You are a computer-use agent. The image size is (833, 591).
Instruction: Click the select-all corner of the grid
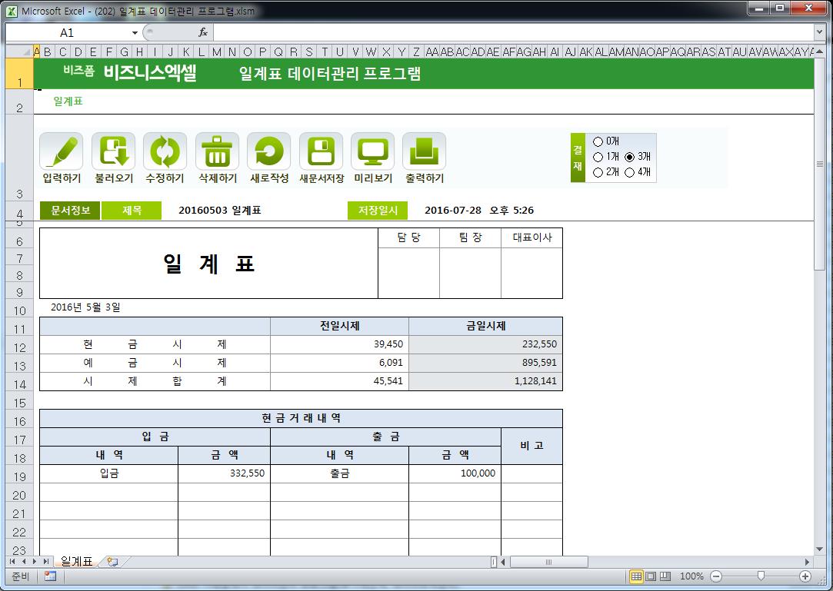coord(19,51)
